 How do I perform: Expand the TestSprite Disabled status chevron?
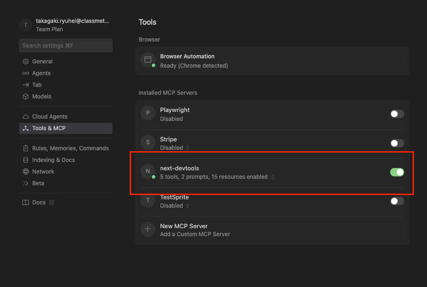[188, 206]
